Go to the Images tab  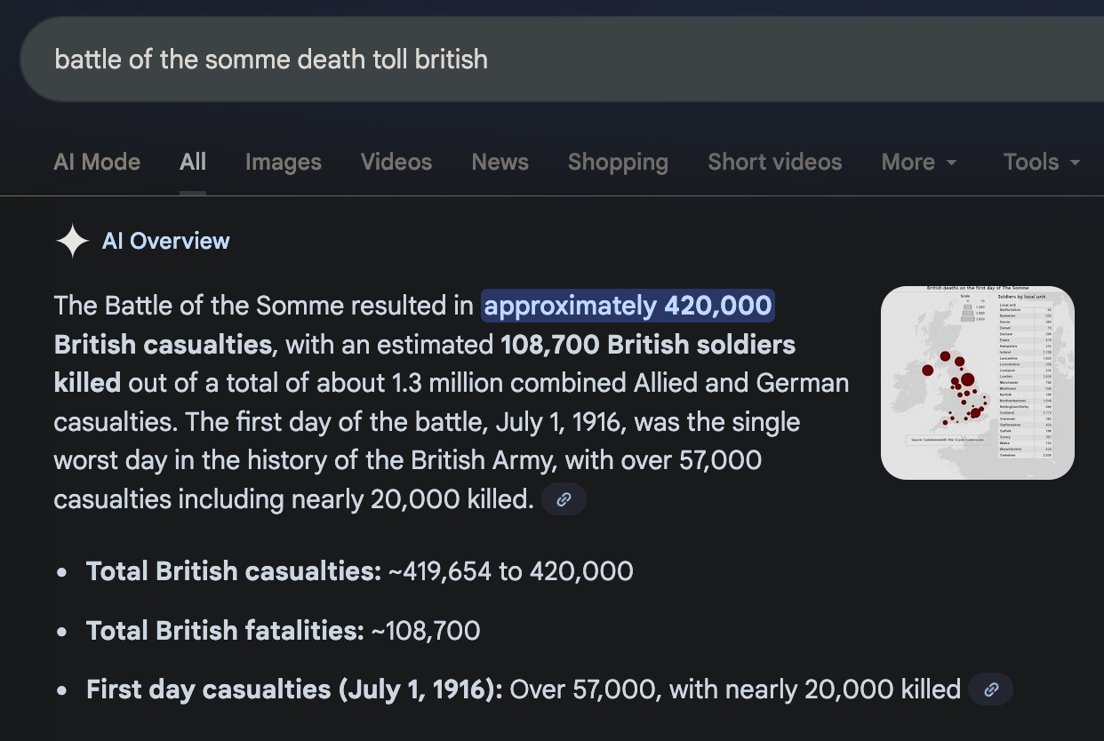284,162
